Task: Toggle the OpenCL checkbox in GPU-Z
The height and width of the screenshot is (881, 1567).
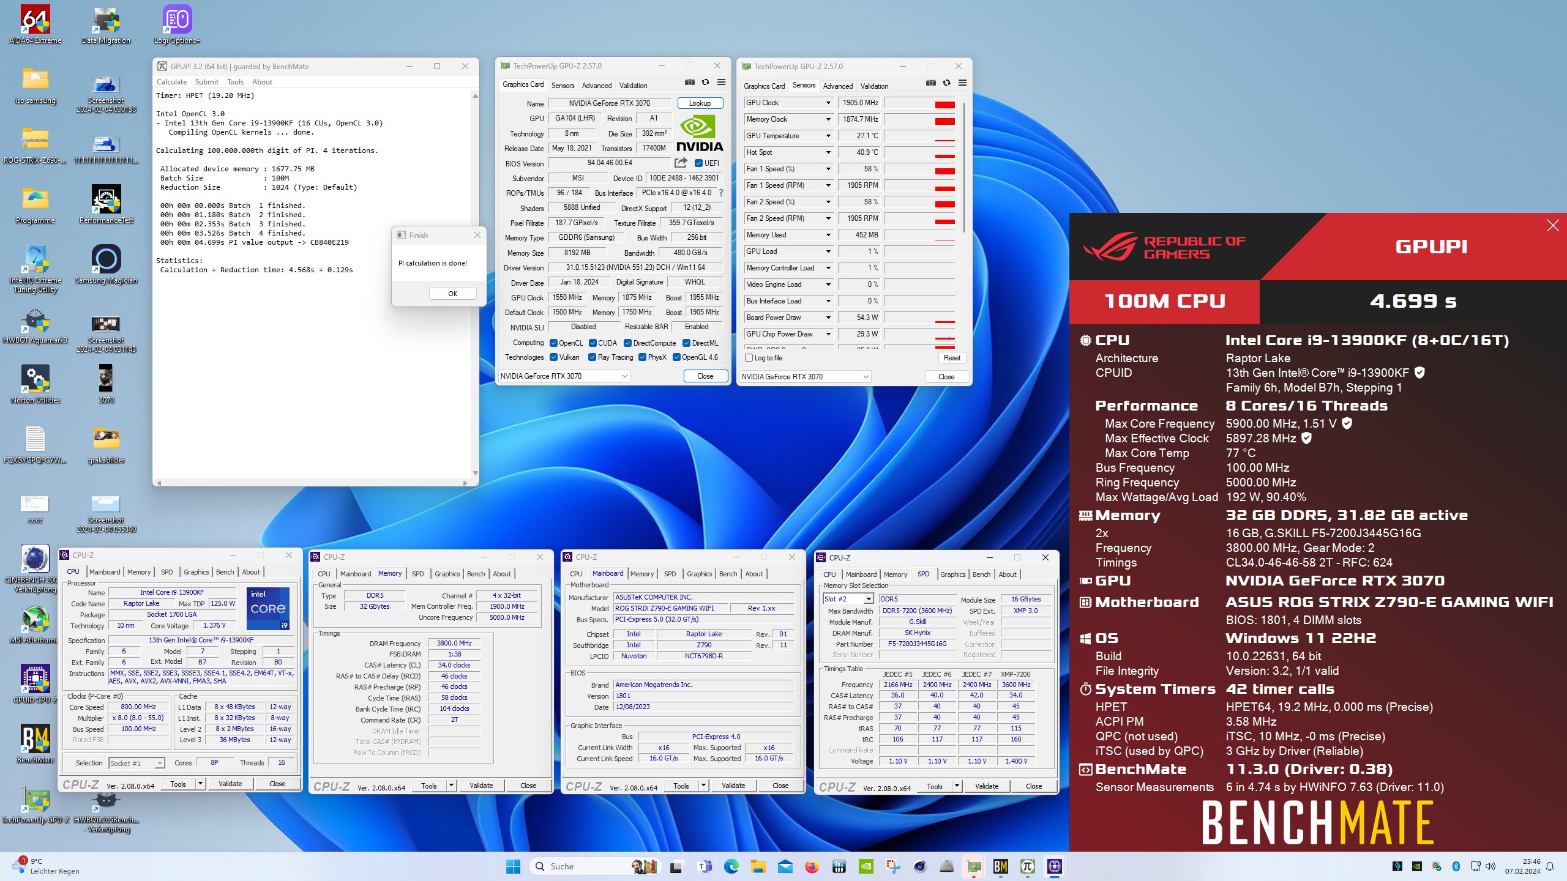Action: [x=553, y=343]
